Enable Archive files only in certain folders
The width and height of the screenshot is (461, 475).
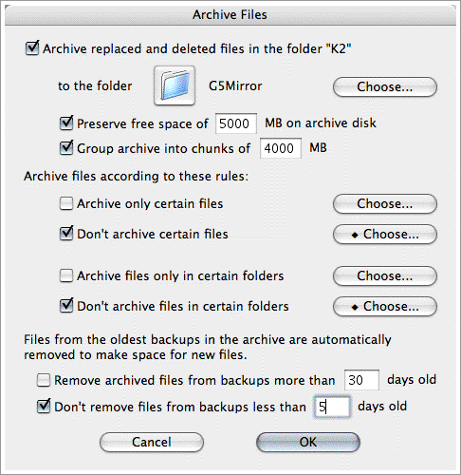(66, 275)
